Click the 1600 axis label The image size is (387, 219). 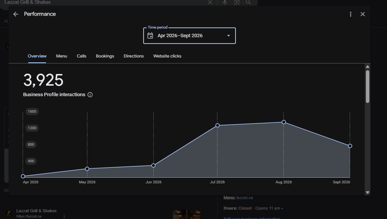click(32, 112)
